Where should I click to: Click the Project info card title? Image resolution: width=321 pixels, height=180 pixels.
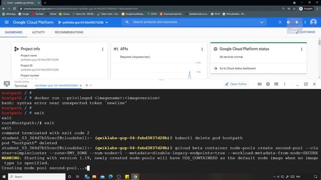coord(30,49)
